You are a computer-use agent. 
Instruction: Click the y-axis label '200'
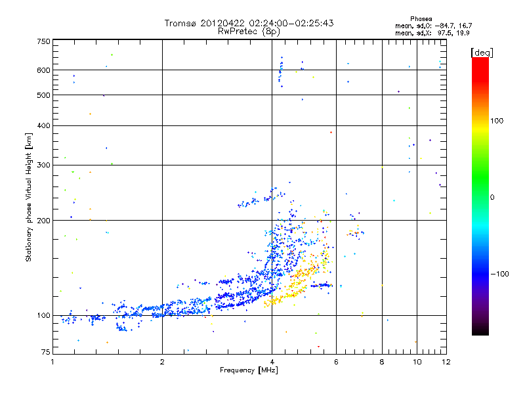coord(43,221)
